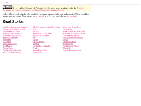The height and width of the screenshot is (106, 141).
Task: Open 'The Whole Point of the Cult'
Action: click(x=14, y=29)
